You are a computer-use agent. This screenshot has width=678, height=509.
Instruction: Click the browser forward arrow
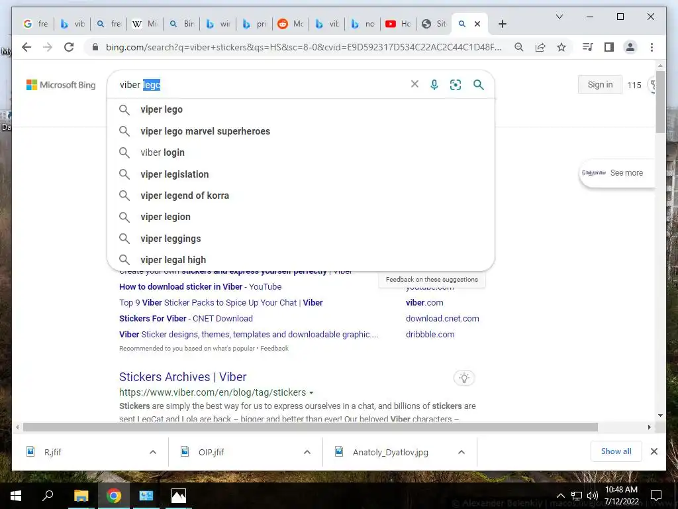pos(48,47)
